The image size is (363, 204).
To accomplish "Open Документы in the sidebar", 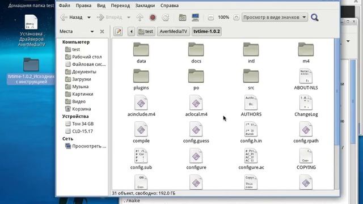I will (84, 72).
